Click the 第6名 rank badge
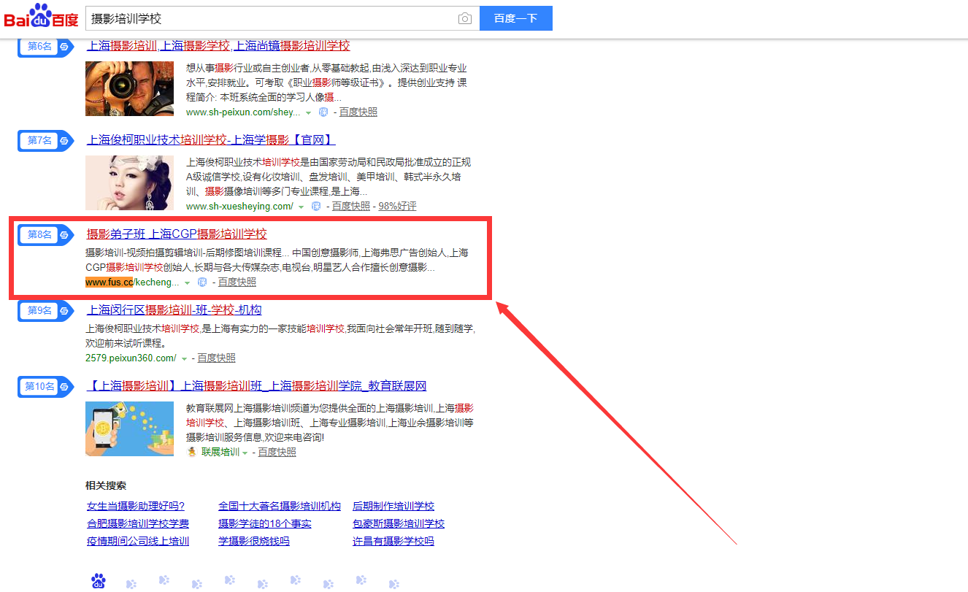This screenshot has width=968, height=592. [x=45, y=46]
